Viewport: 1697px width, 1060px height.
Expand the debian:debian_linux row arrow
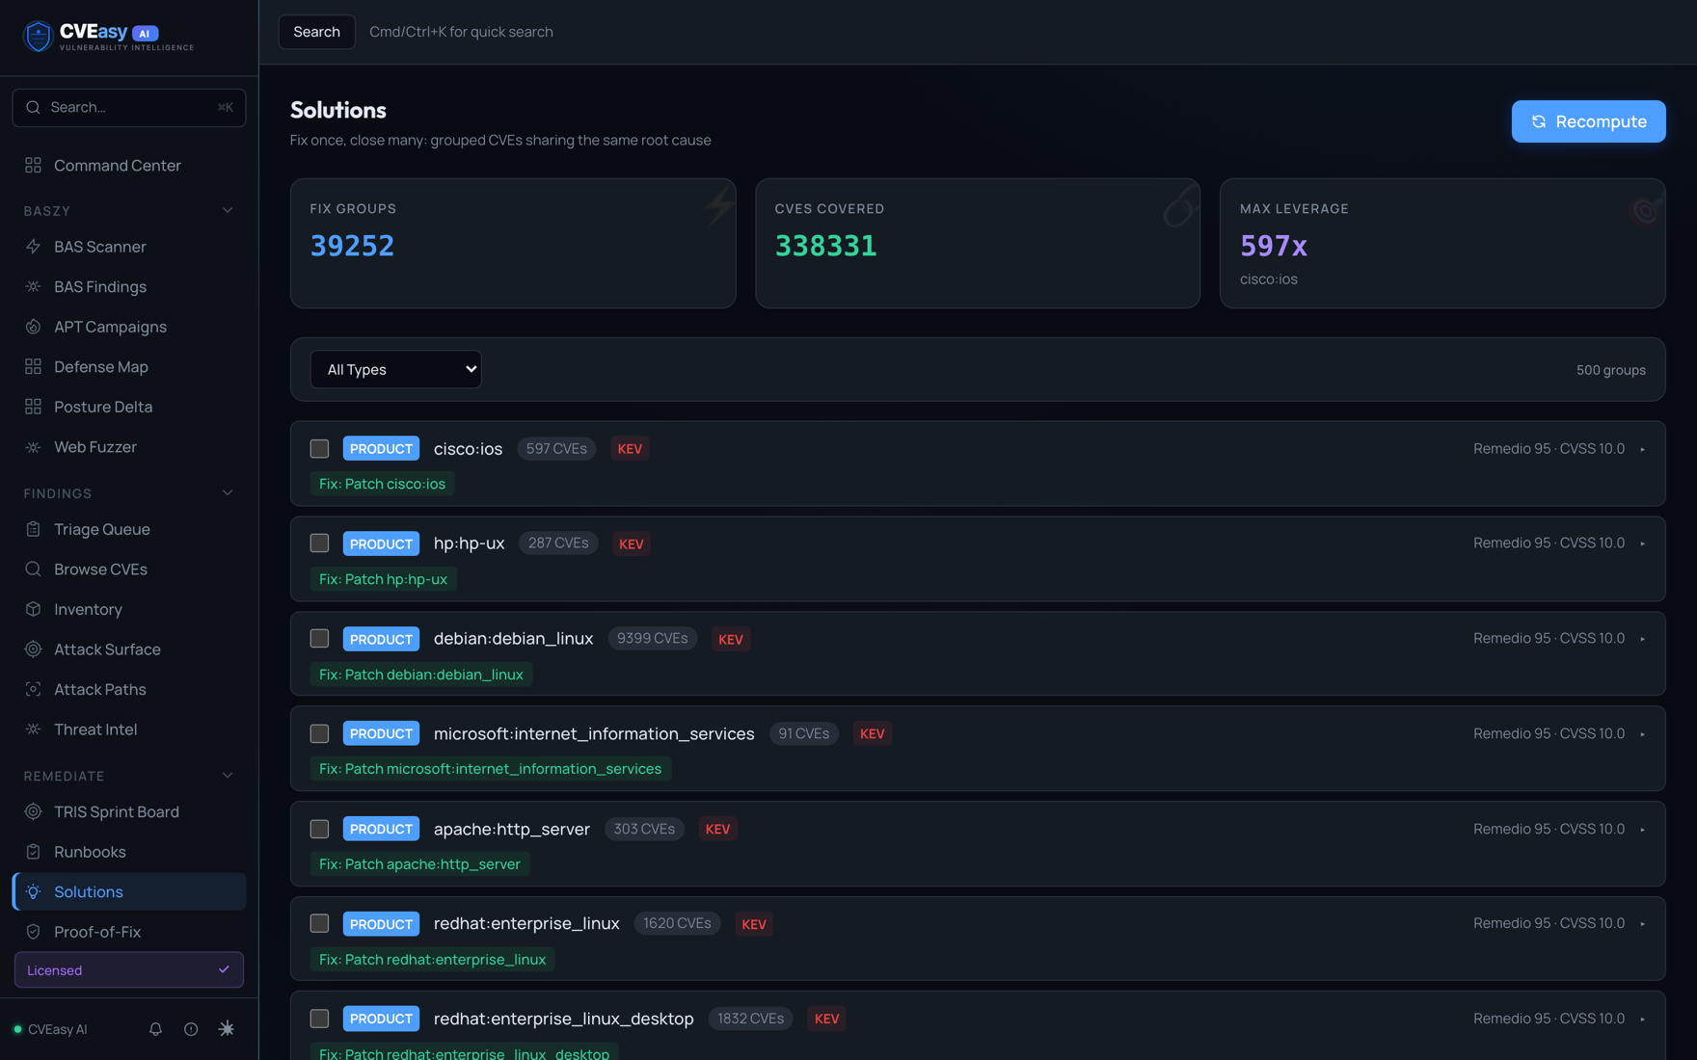tap(1642, 639)
